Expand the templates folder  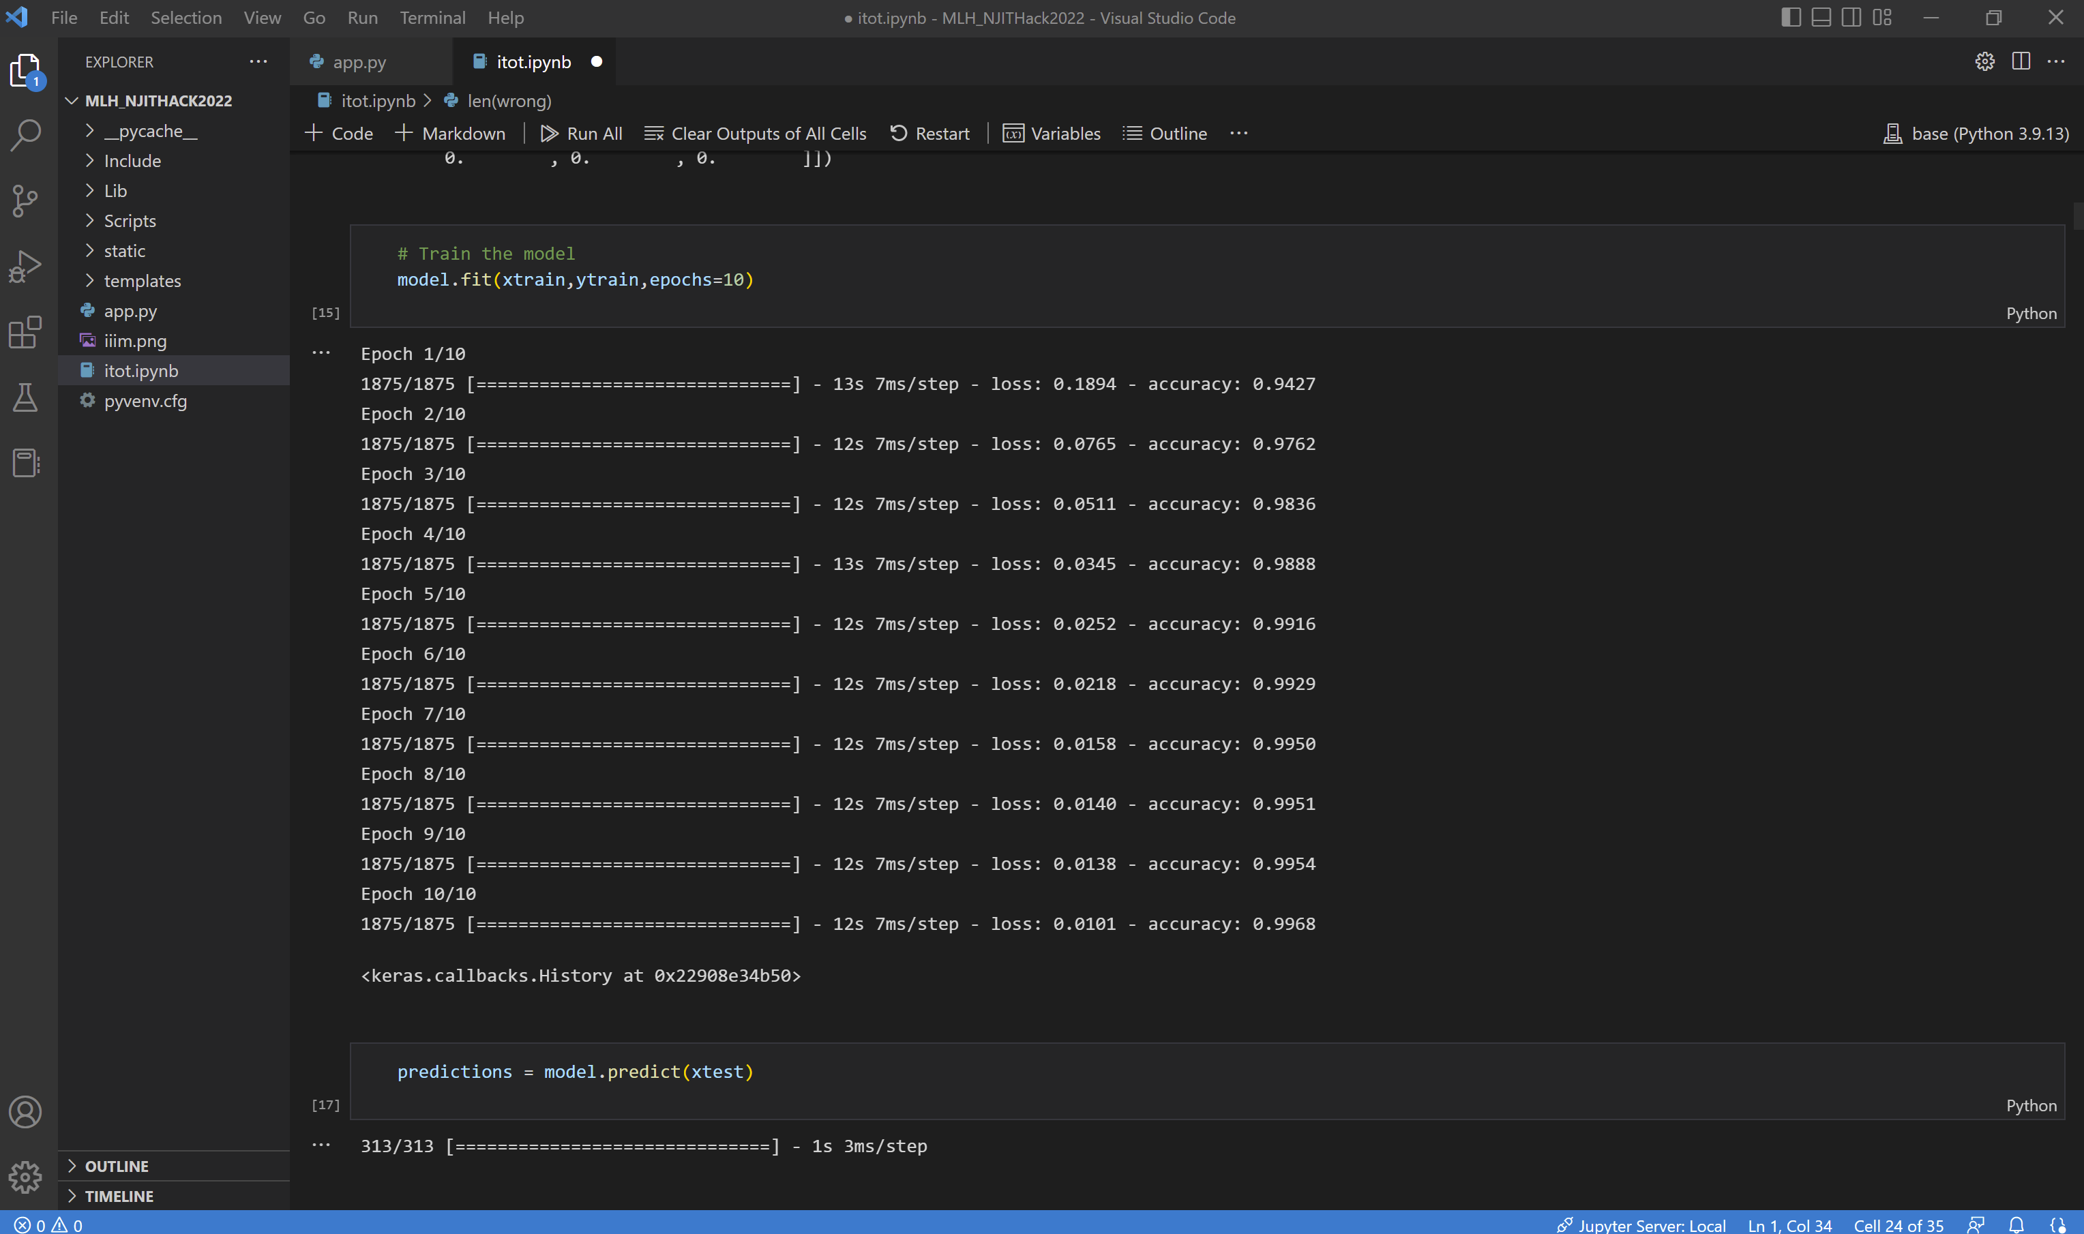point(143,281)
